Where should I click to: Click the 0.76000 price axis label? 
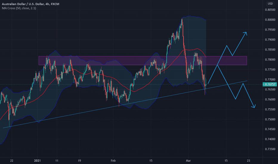[x=270, y=100]
